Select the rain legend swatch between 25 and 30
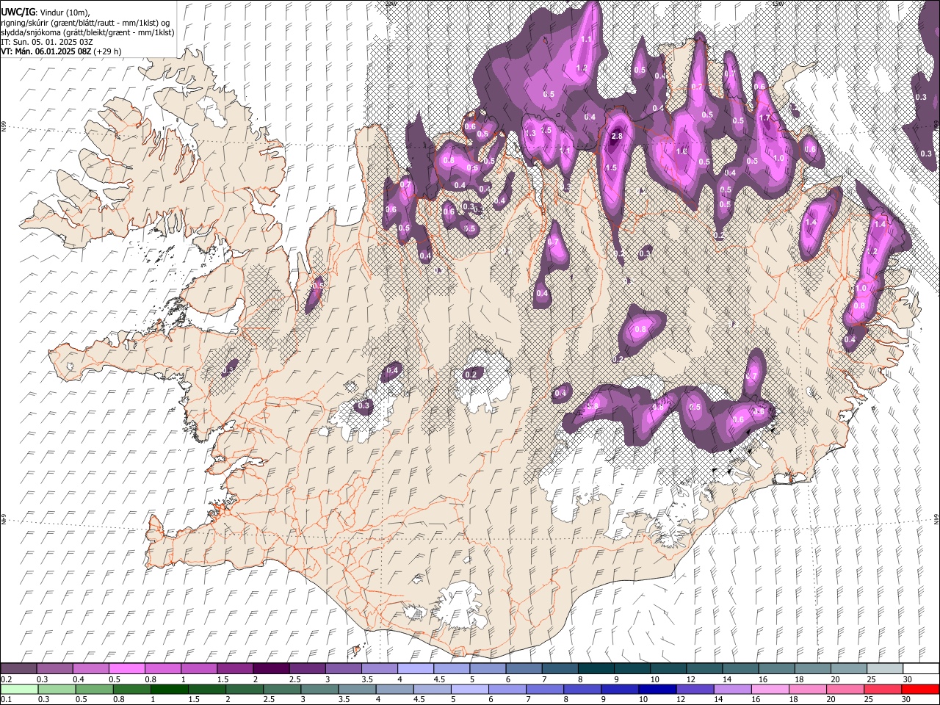This screenshot has height=705, width=940. [883, 689]
